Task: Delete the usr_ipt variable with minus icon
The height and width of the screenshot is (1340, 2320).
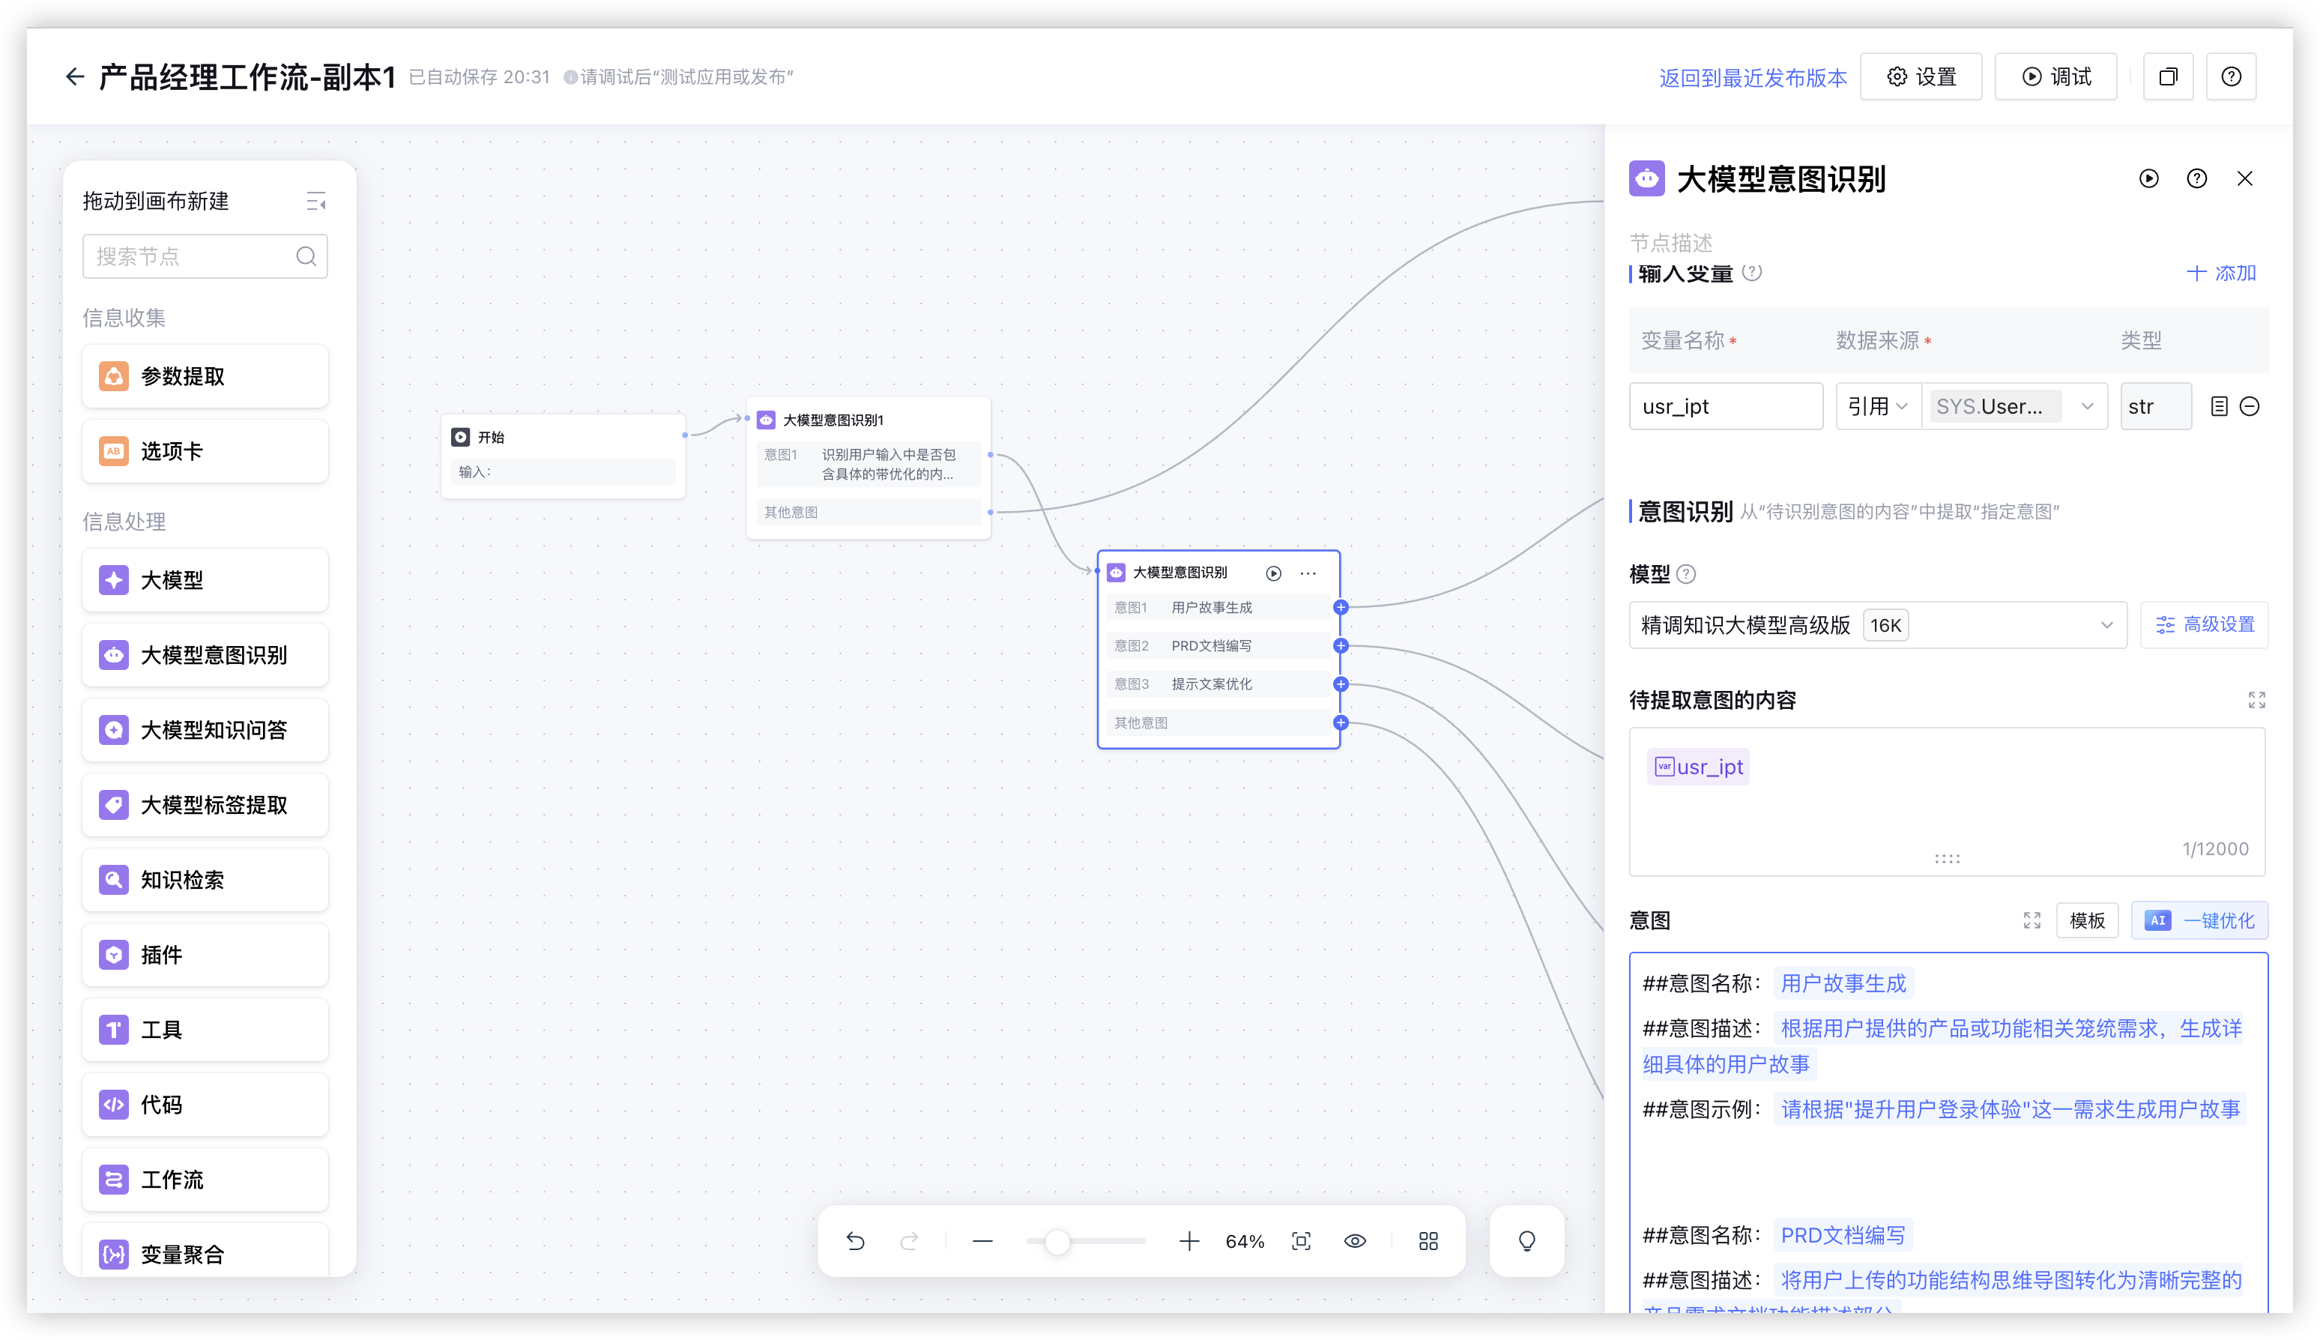Action: pyautogui.click(x=2249, y=407)
